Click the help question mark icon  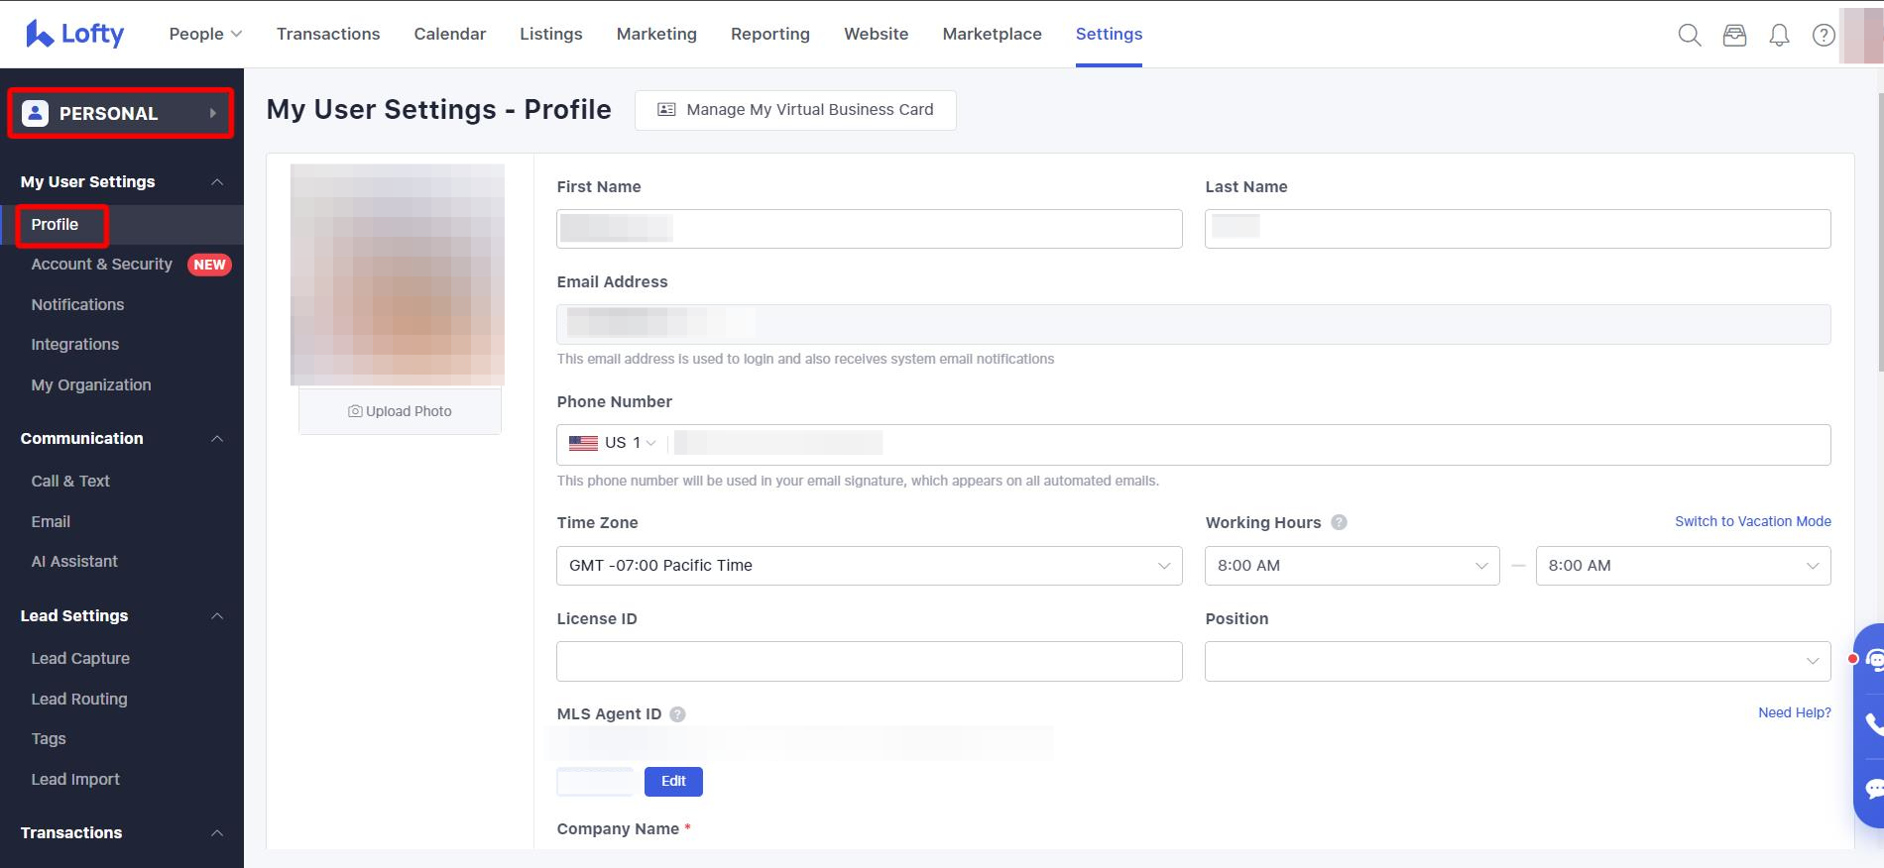(1823, 35)
